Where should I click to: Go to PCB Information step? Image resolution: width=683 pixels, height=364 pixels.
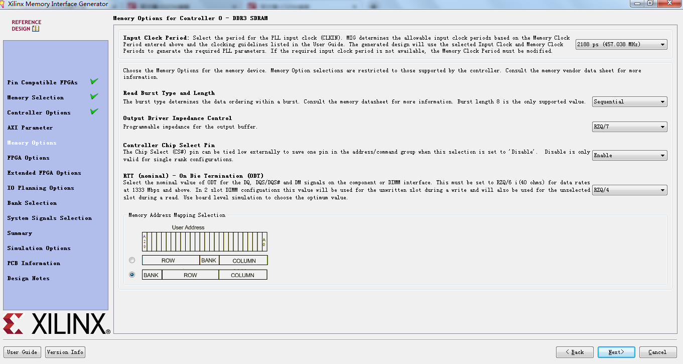34,263
